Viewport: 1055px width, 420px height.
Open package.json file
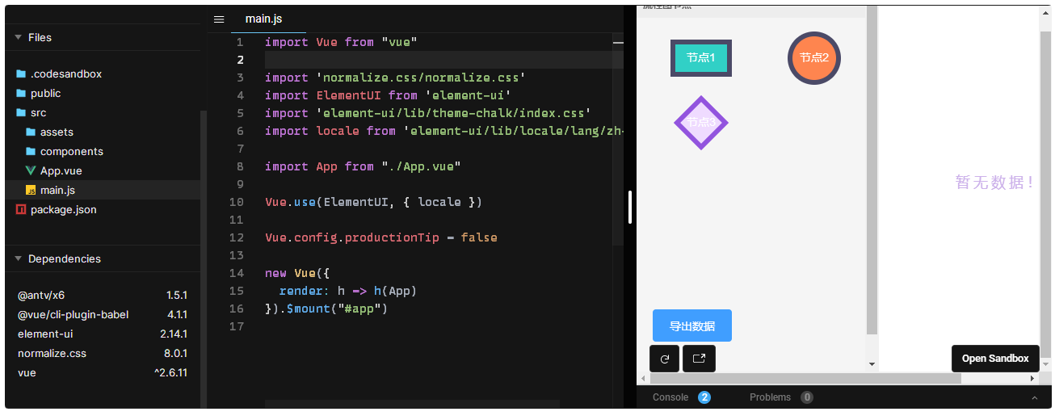pos(103,209)
